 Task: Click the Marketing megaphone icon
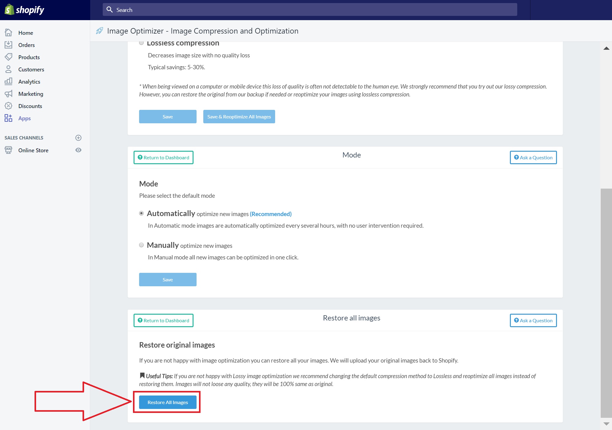[x=9, y=94]
